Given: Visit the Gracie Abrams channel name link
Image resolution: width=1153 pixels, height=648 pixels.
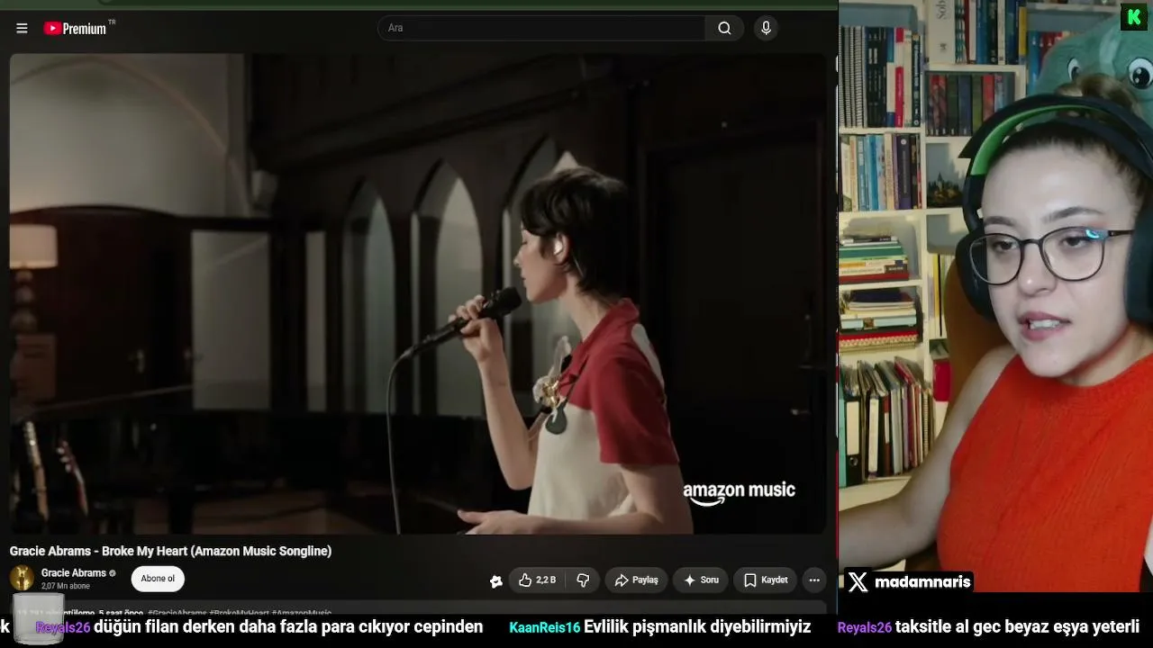Looking at the screenshot, I should [x=74, y=572].
